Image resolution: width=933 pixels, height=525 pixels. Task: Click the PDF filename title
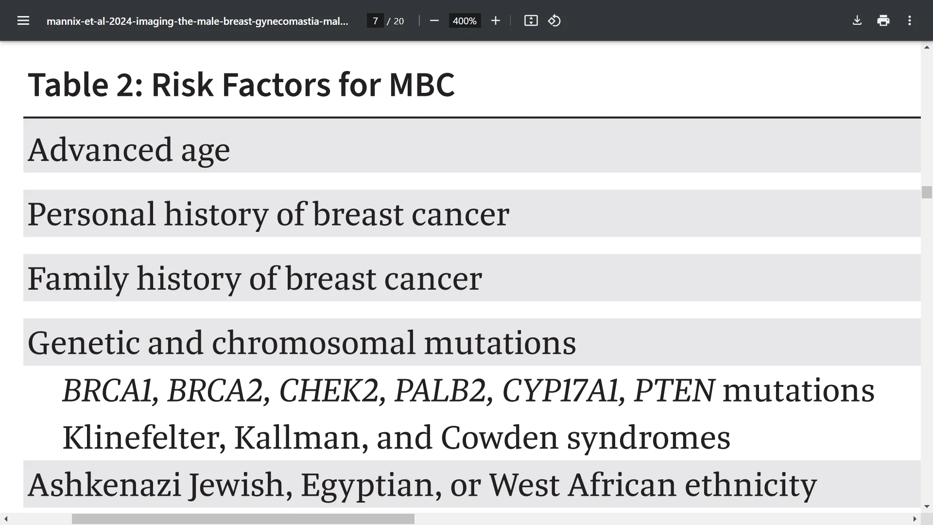pos(197,21)
